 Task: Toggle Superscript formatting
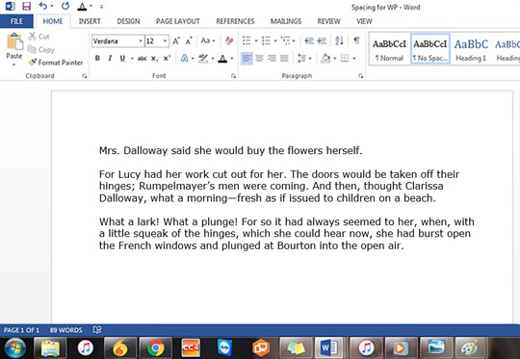tap(167, 58)
